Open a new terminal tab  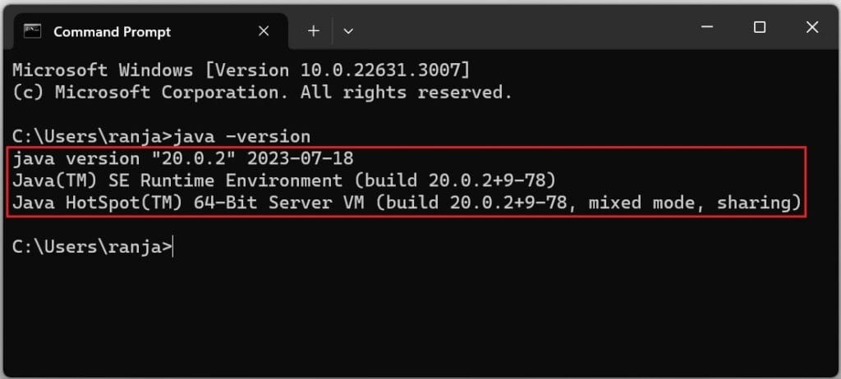tap(314, 32)
